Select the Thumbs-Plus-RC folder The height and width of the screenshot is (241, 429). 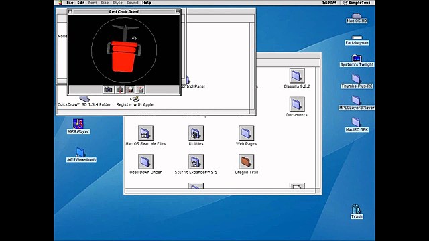[357, 82]
